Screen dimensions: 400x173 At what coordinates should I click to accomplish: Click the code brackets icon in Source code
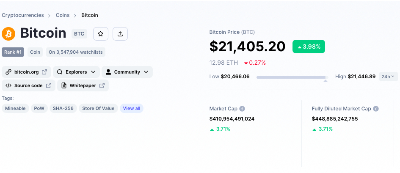8,85
